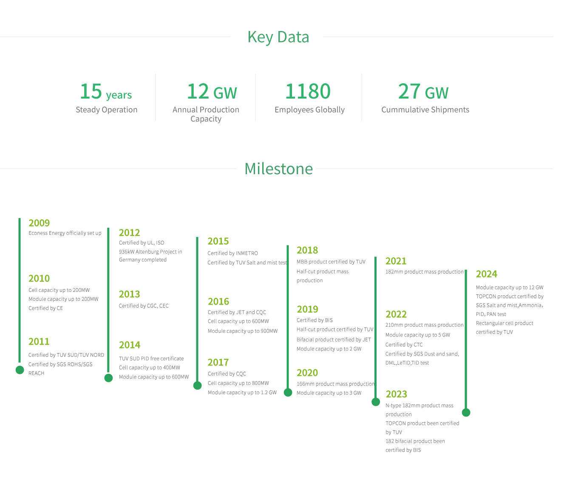
Task: Click "182mm product mass production" under 2021
Action: [425, 272]
